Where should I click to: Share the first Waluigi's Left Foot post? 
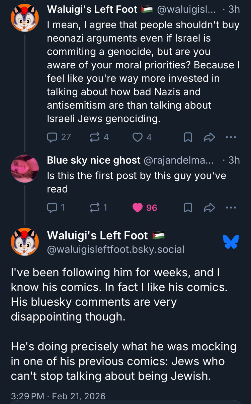[209, 137]
